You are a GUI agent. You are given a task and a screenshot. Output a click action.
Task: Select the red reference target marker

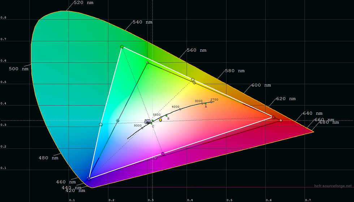pos(281,120)
